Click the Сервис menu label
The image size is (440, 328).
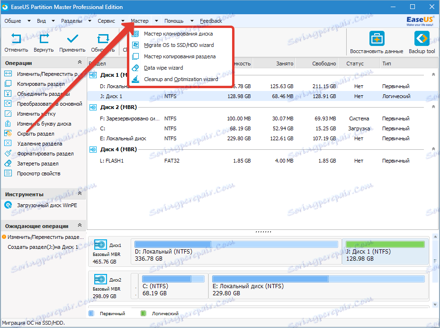tap(107, 21)
